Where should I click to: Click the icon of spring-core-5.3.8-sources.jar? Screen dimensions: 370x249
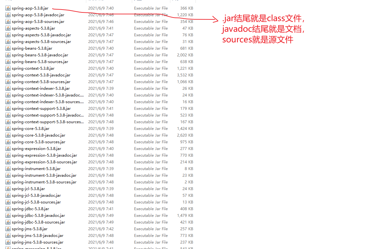tap(8, 142)
